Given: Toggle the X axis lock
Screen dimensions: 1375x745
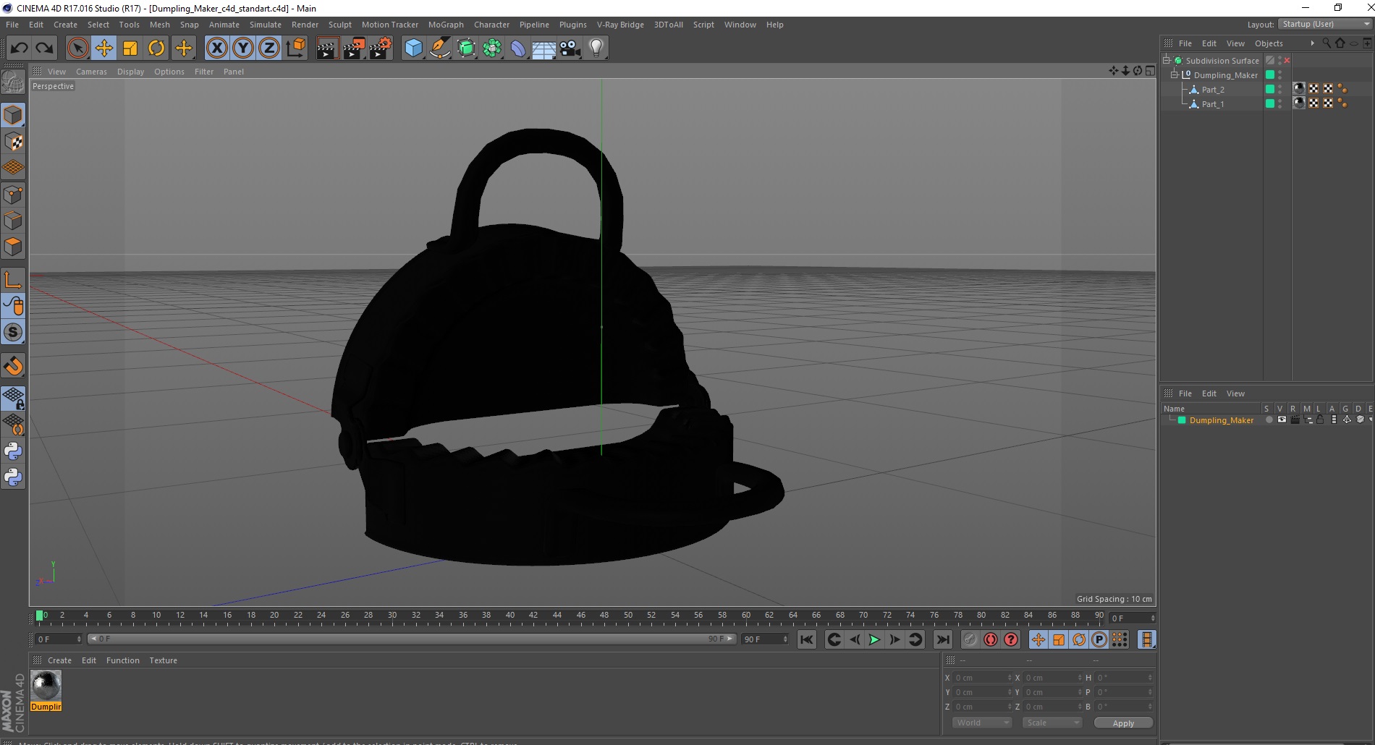Looking at the screenshot, I should click(x=216, y=48).
